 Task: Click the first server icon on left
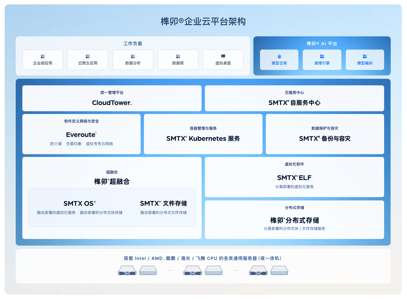127,270
